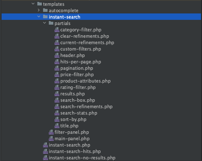Select current-refinements.php file
The image size is (202, 161).
coord(87,43)
